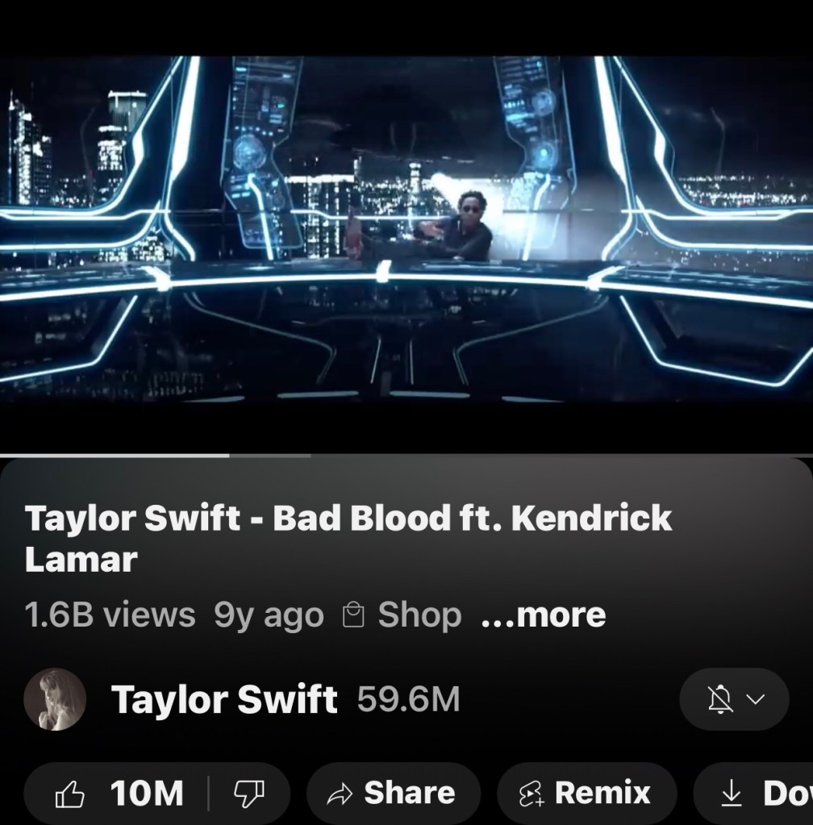Toggle the notification bell for Taylor Swift

click(720, 699)
